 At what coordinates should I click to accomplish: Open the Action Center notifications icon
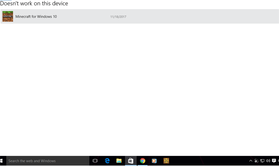click(x=274, y=161)
